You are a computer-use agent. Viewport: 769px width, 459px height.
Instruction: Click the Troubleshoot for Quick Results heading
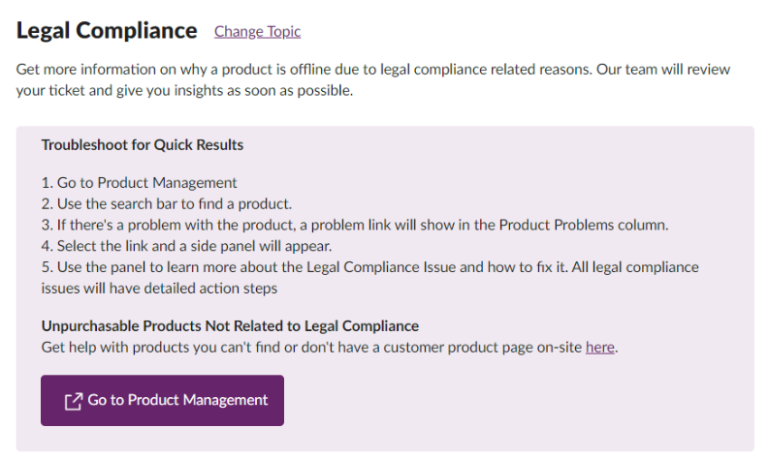(x=142, y=145)
